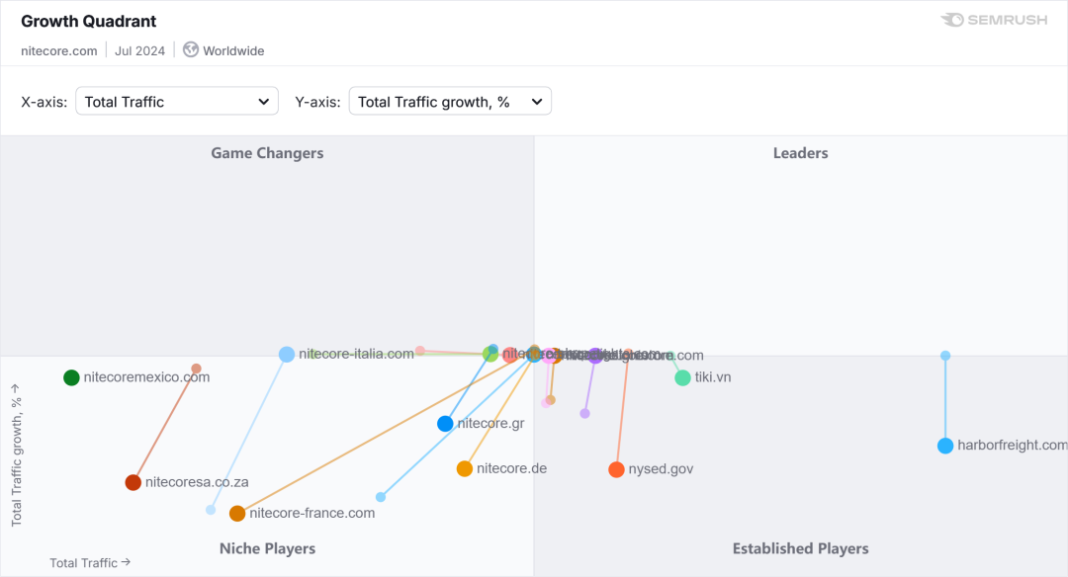Select the nitecore.de orange data point
Viewport: 1068px width, 577px height.
coord(465,468)
